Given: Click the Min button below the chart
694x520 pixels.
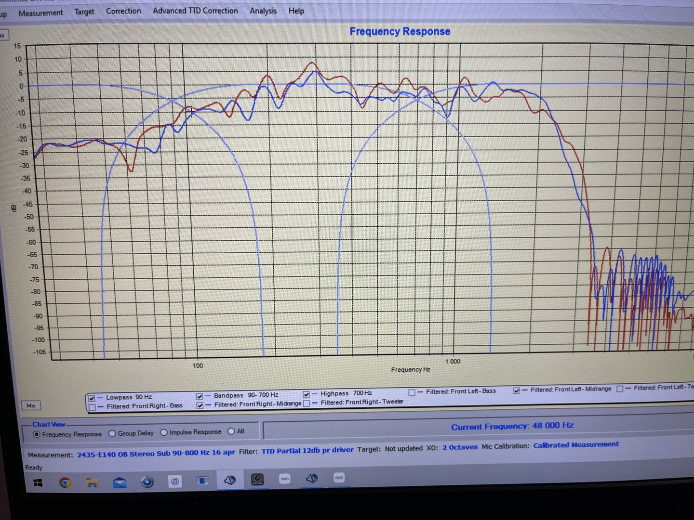Looking at the screenshot, I should [31, 406].
